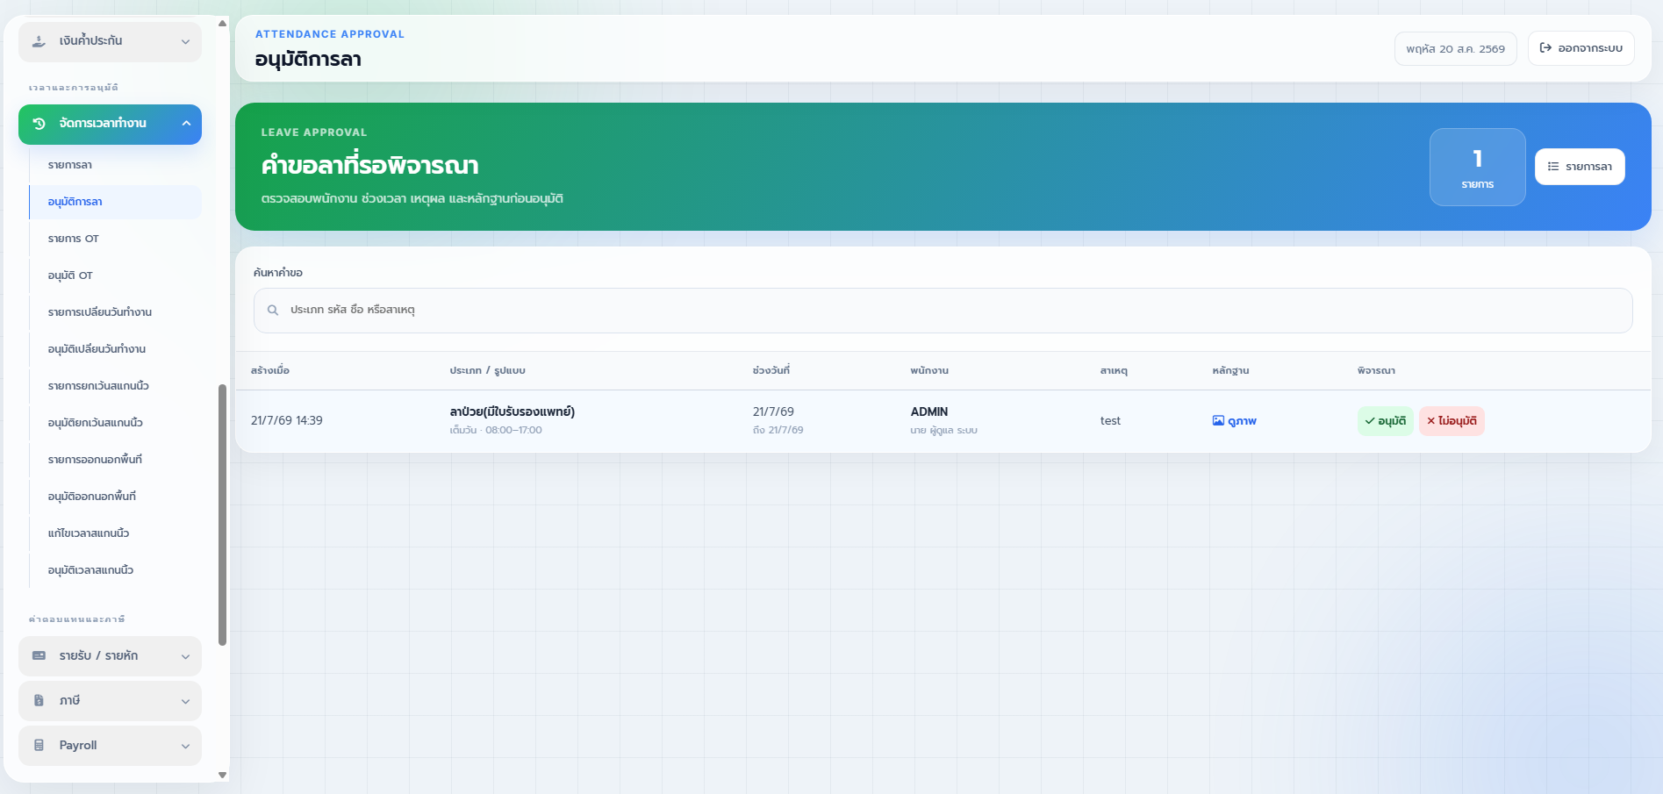This screenshot has width=1663, height=794.
Task: Click the white รายการลา button in banner
Action: (x=1580, y=167)
